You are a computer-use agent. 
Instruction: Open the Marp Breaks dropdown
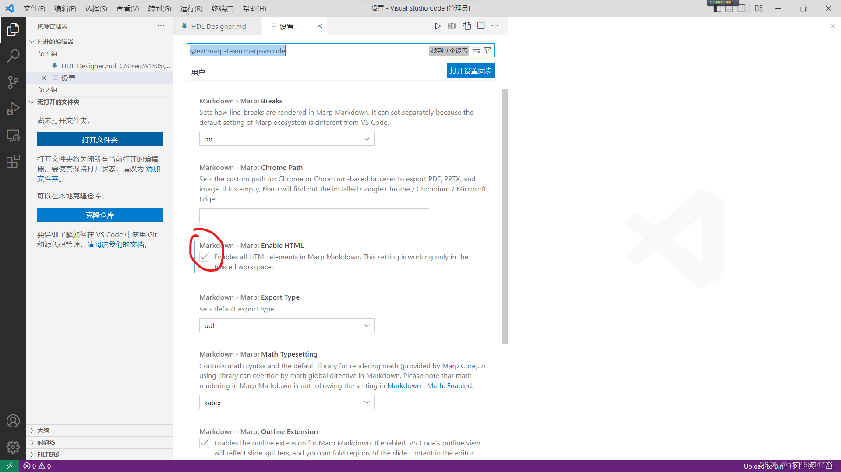tap(286, 139)
